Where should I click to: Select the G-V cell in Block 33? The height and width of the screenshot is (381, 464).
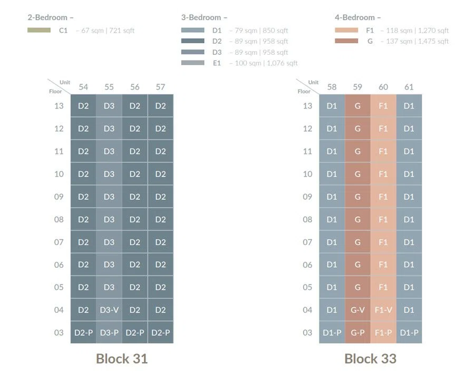(x=357, y=310)
